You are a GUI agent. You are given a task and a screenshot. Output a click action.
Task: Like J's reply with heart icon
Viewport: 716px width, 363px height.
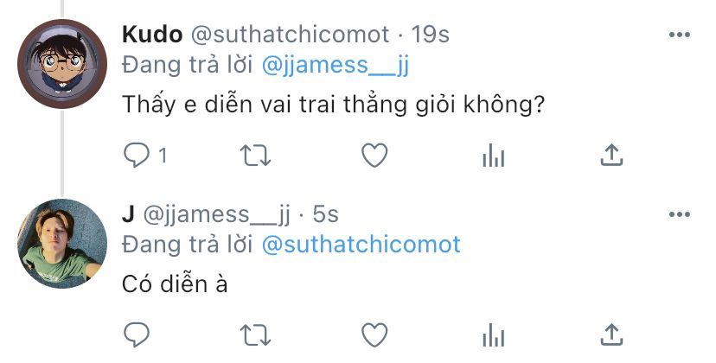point(374,334)
